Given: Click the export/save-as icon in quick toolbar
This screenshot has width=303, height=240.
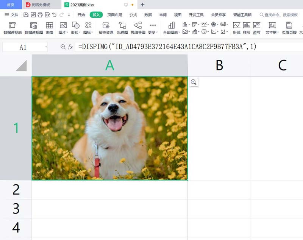Looking at the screenshot, I should pos(33,15).
